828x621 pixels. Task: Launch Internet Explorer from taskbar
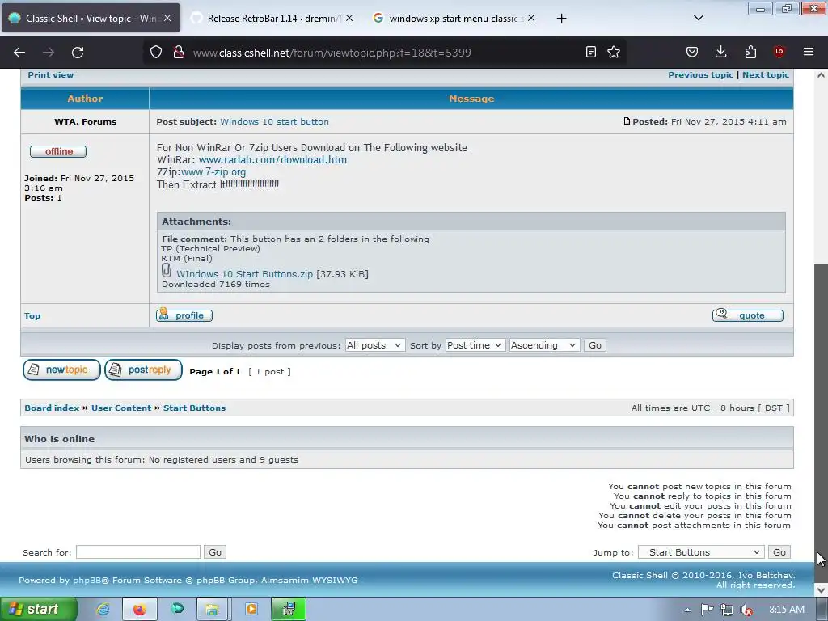click(103, 610)
